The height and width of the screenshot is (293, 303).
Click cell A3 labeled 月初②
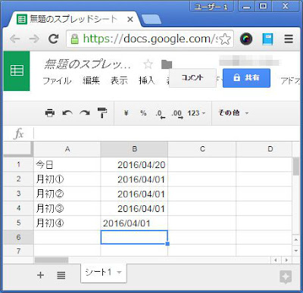(x=67, y=194)
